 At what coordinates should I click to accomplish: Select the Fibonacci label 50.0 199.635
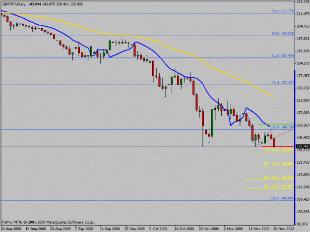tap(283, 34)
